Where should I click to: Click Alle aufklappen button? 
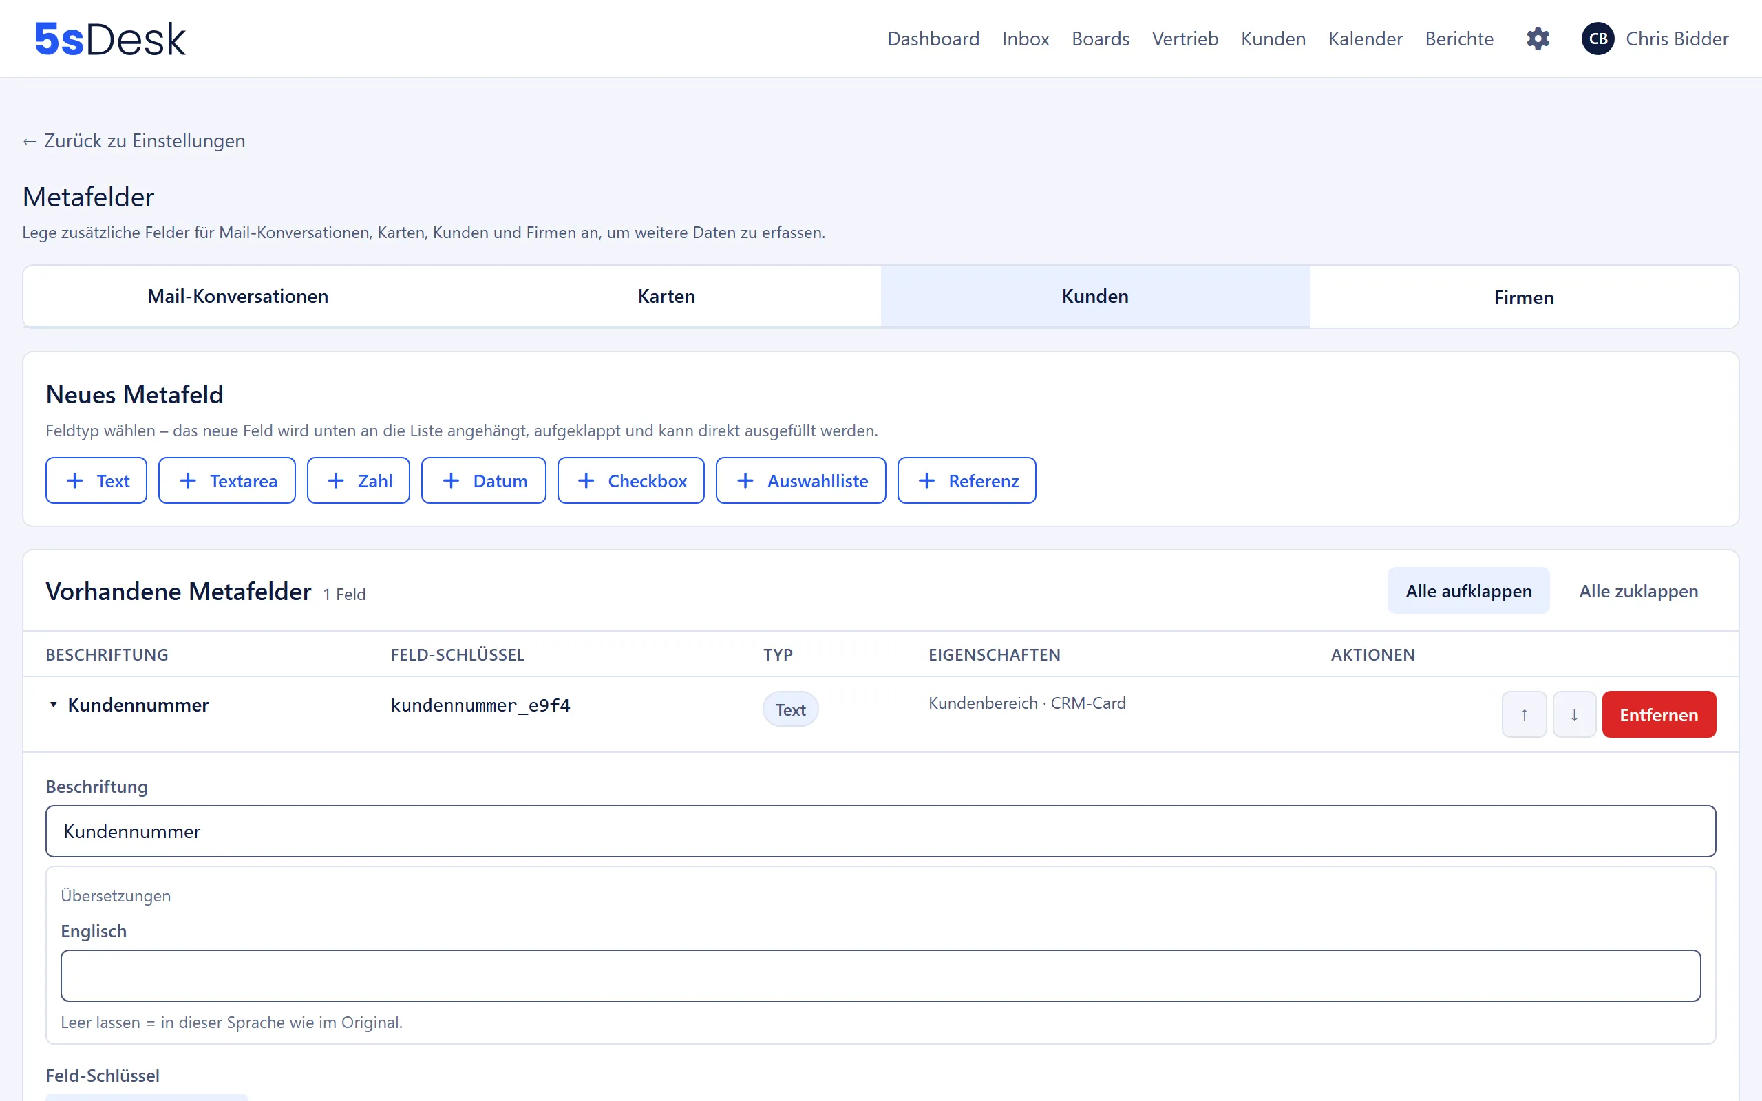[x=1469, y=590]
